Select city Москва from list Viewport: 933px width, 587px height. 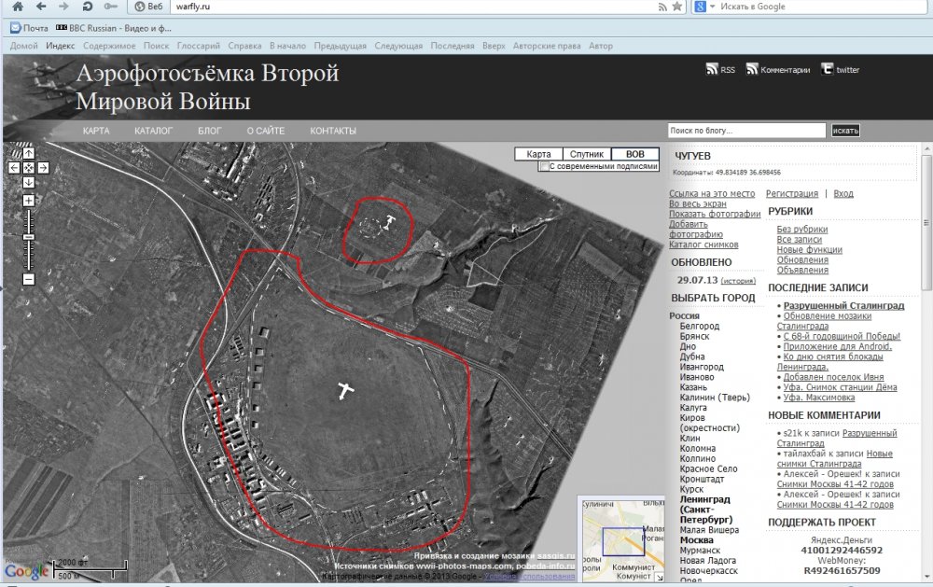[696, 540]
